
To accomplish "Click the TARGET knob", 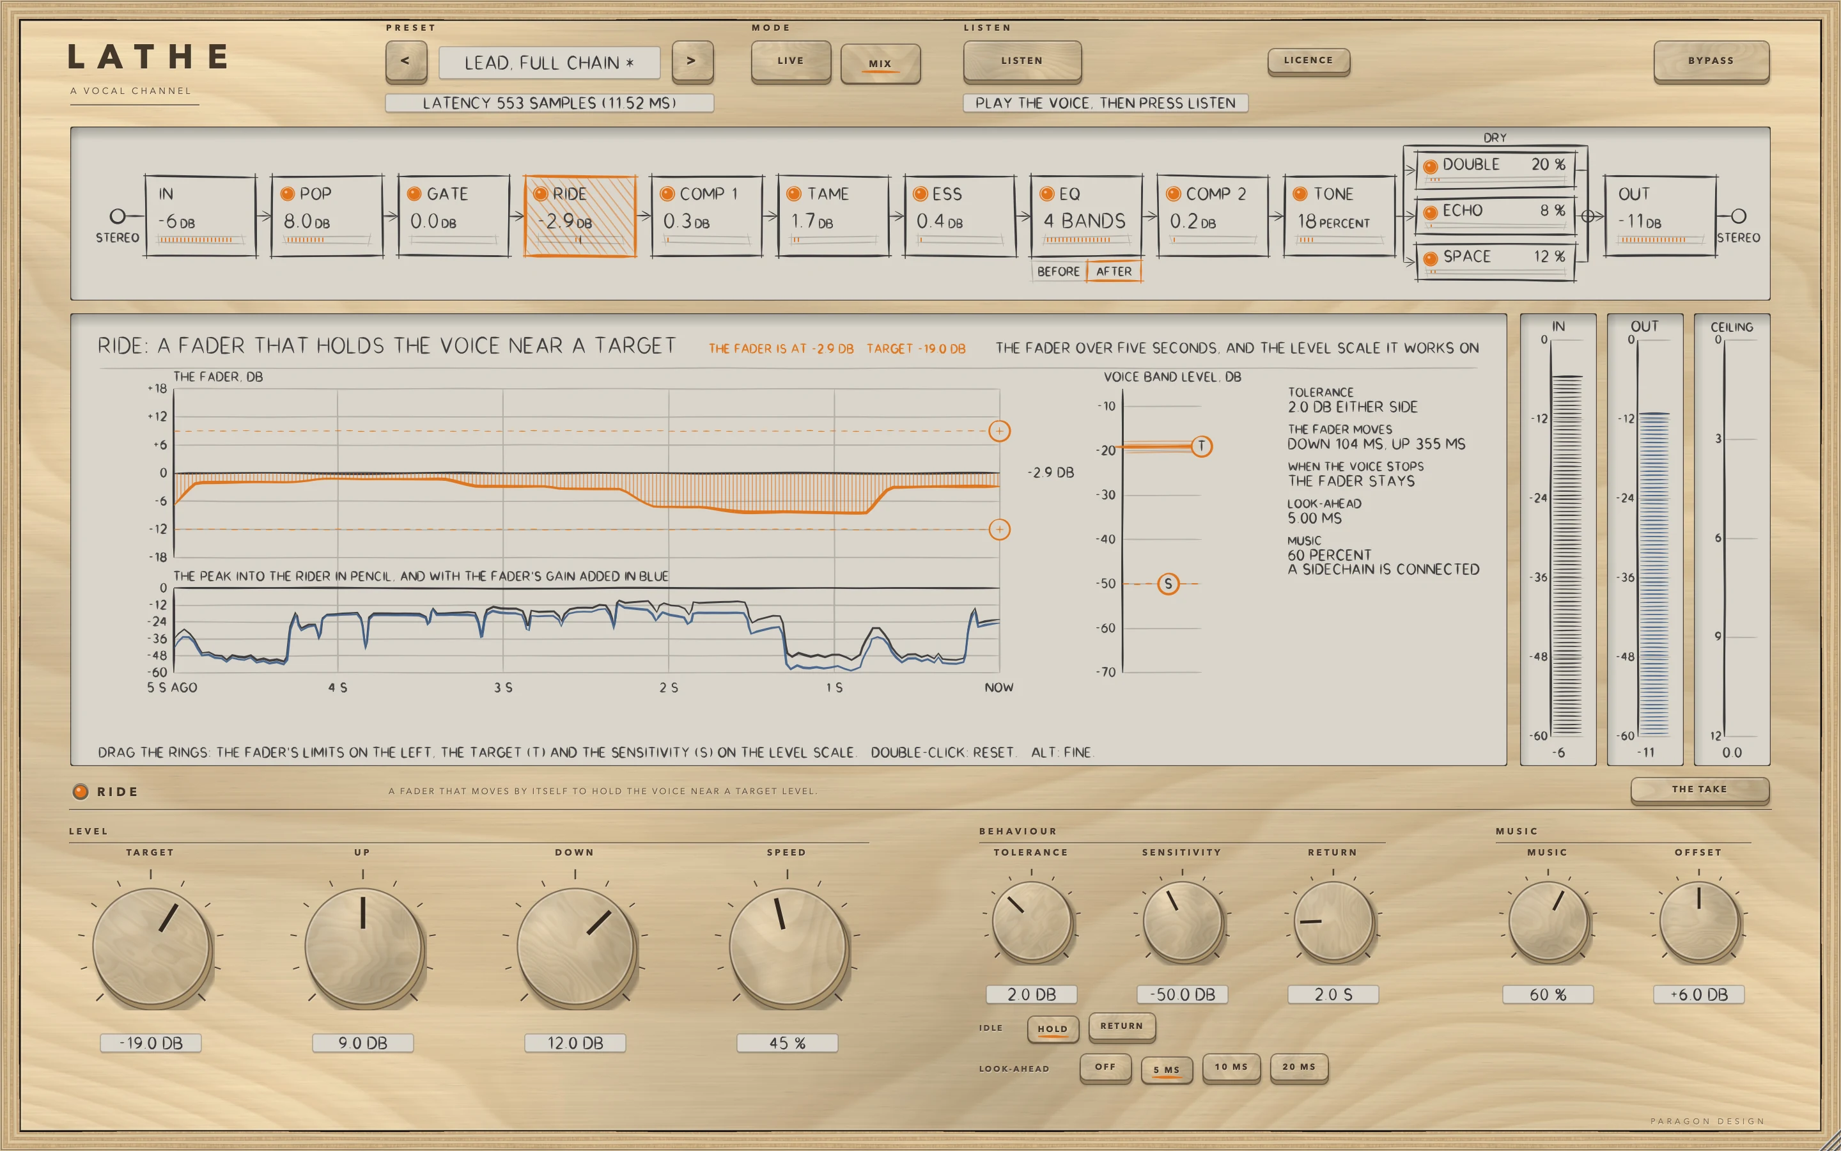I will pyautogui.click(x=151, y=946).
